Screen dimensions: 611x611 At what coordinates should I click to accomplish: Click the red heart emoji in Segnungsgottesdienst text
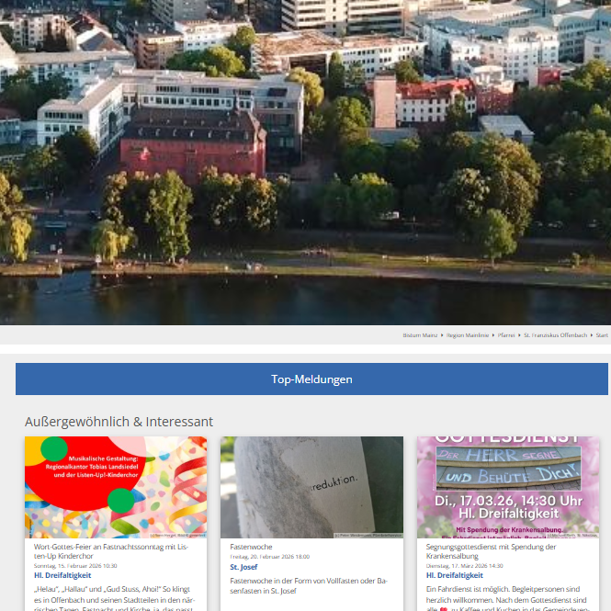tap(444, 607)
